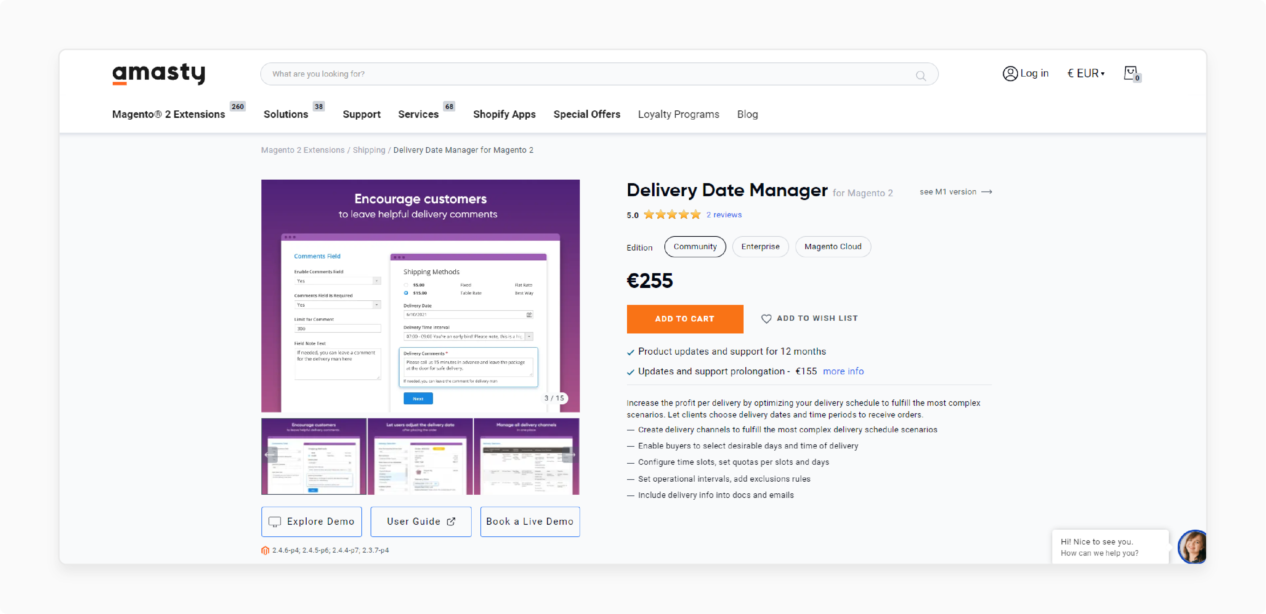Screen dimensions: 1266x614
Task: Click the external link icon on User Guide
Action: 451,522
